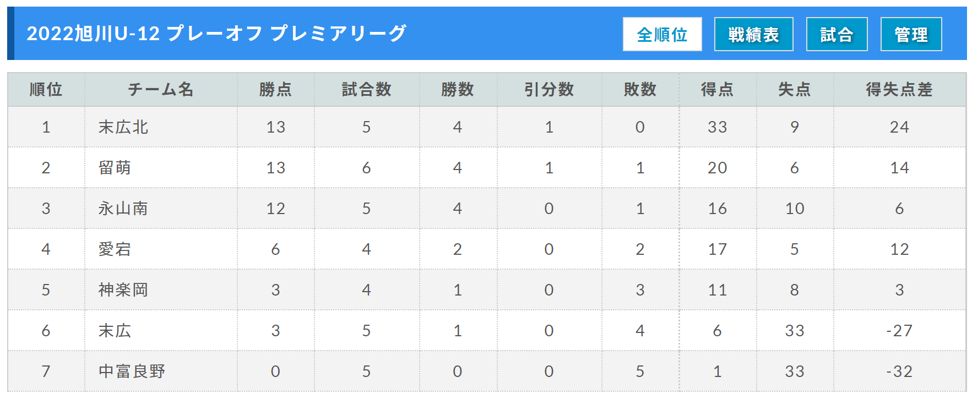
Task: Click the 引分数 column header
Action: pyautogui.click(x=549, y=89)
